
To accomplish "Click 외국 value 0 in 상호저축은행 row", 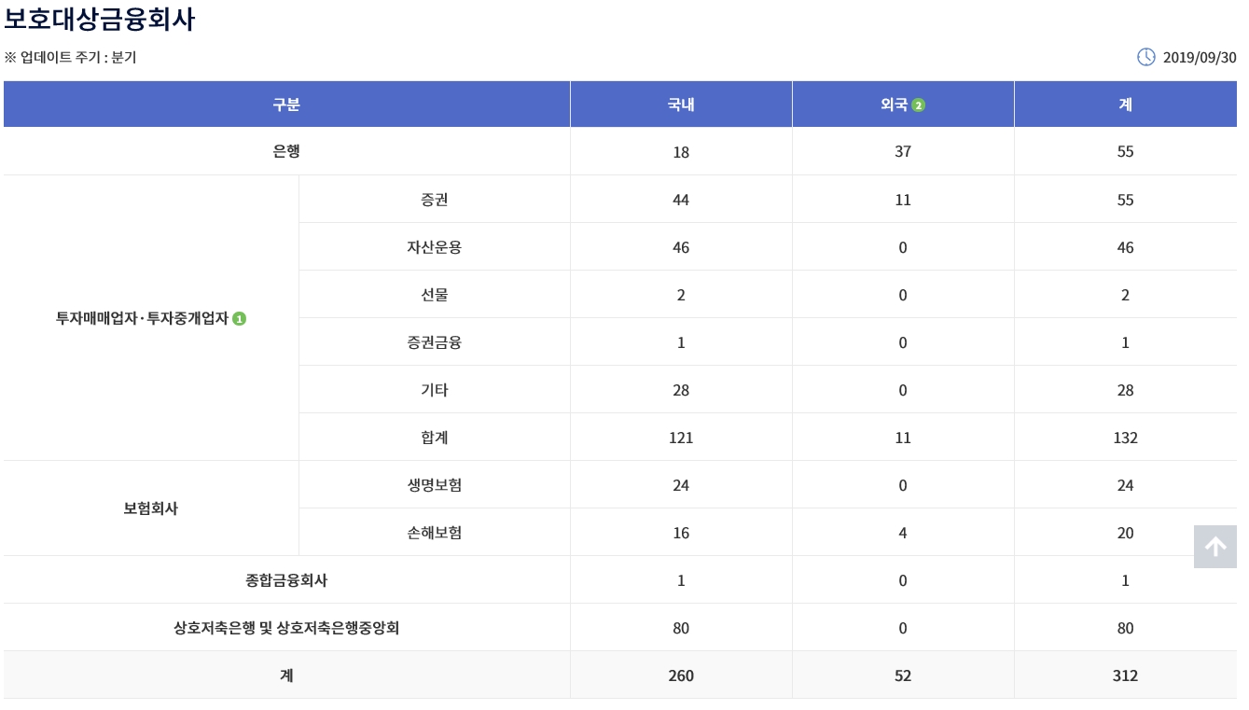I will [903, 628].
